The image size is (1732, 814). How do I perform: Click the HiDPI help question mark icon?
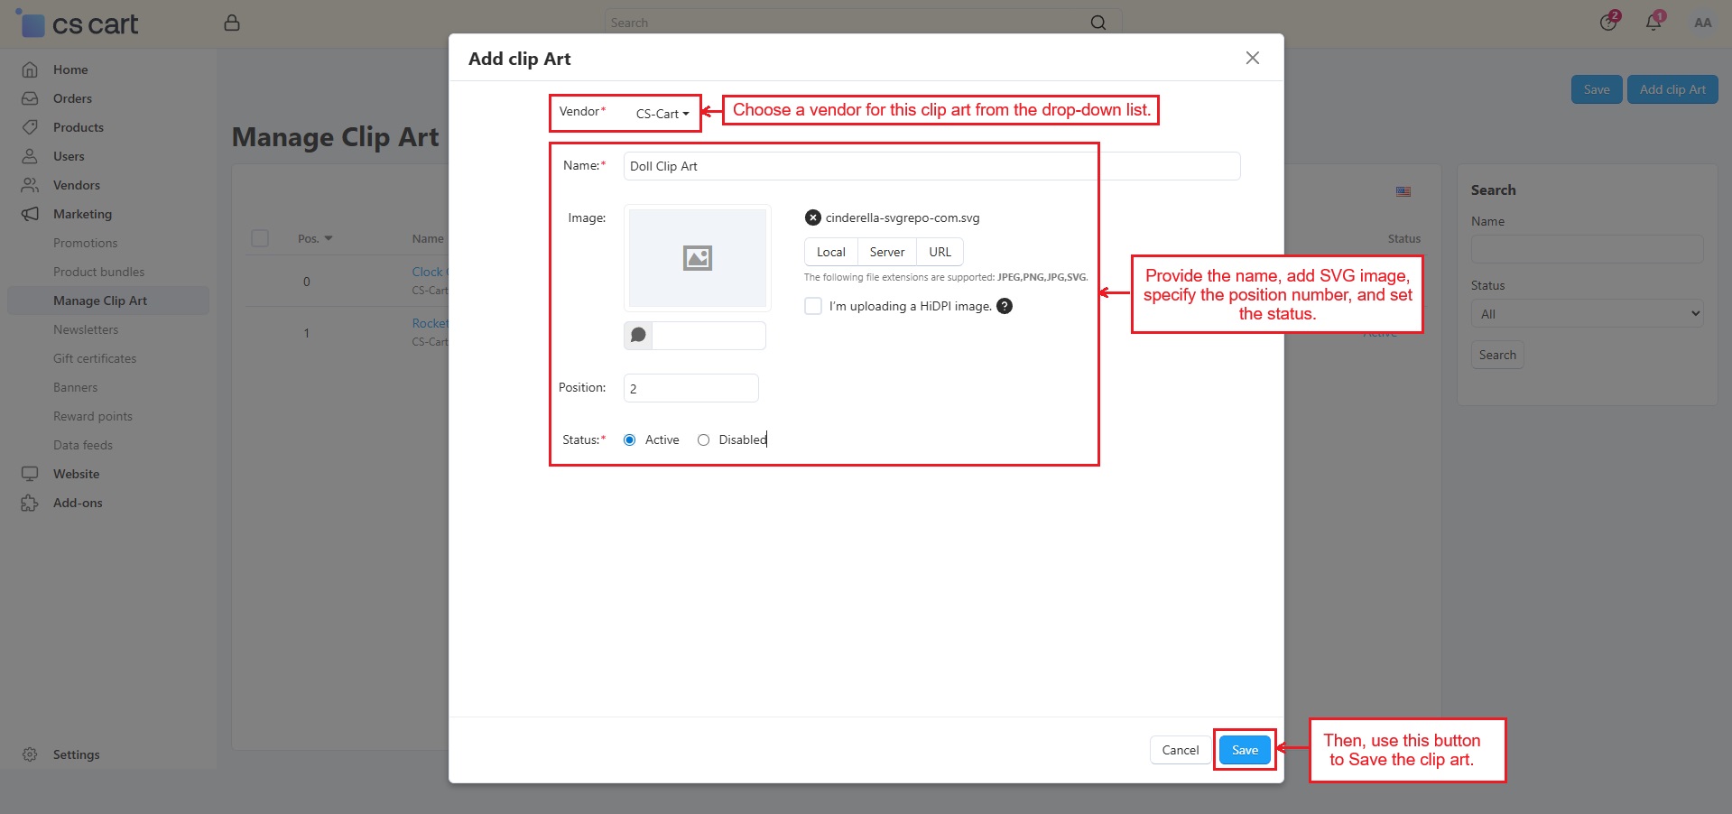[x=1005, y=306]
